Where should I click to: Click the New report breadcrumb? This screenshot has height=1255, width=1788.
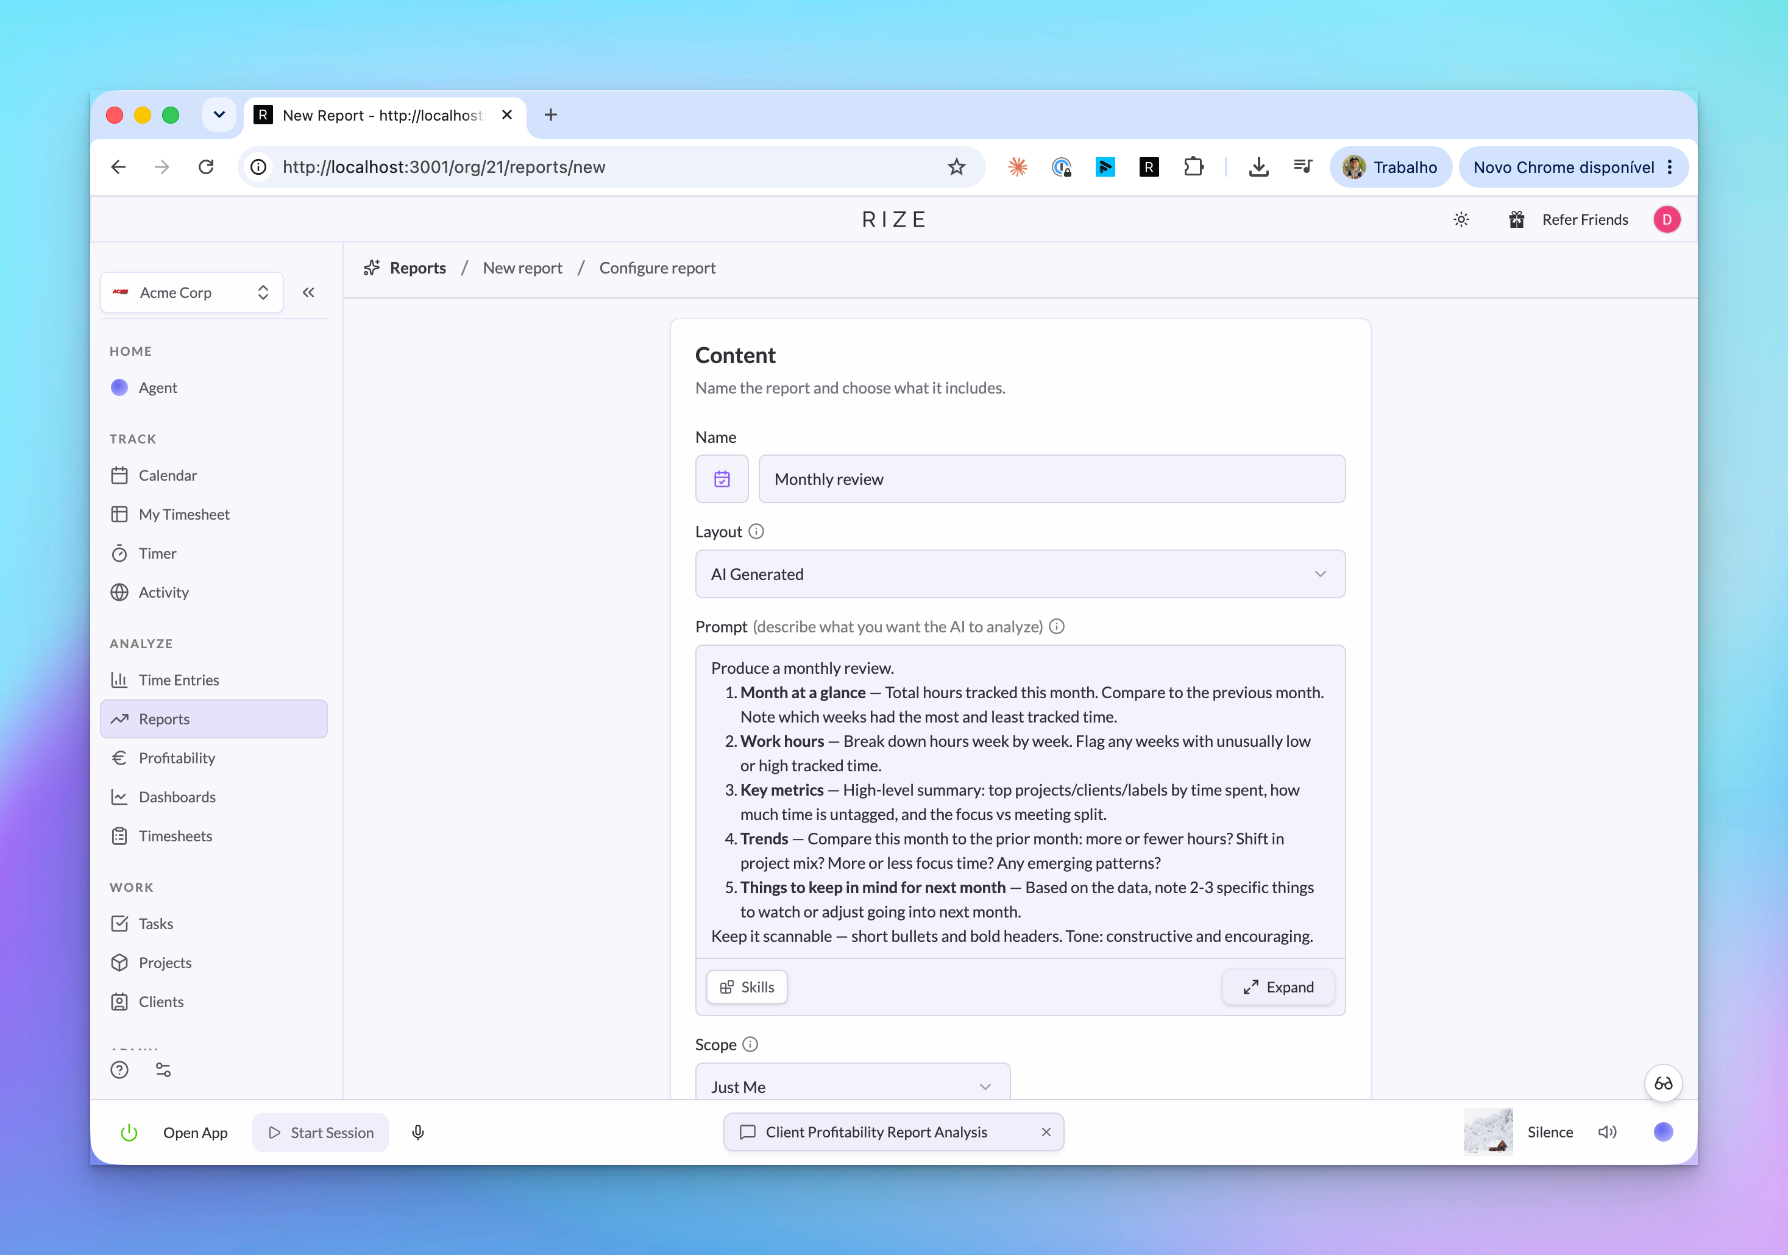tap(522, 268)
